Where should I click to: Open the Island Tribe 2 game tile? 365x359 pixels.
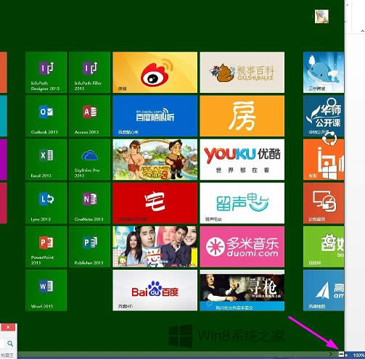[155, 160]
